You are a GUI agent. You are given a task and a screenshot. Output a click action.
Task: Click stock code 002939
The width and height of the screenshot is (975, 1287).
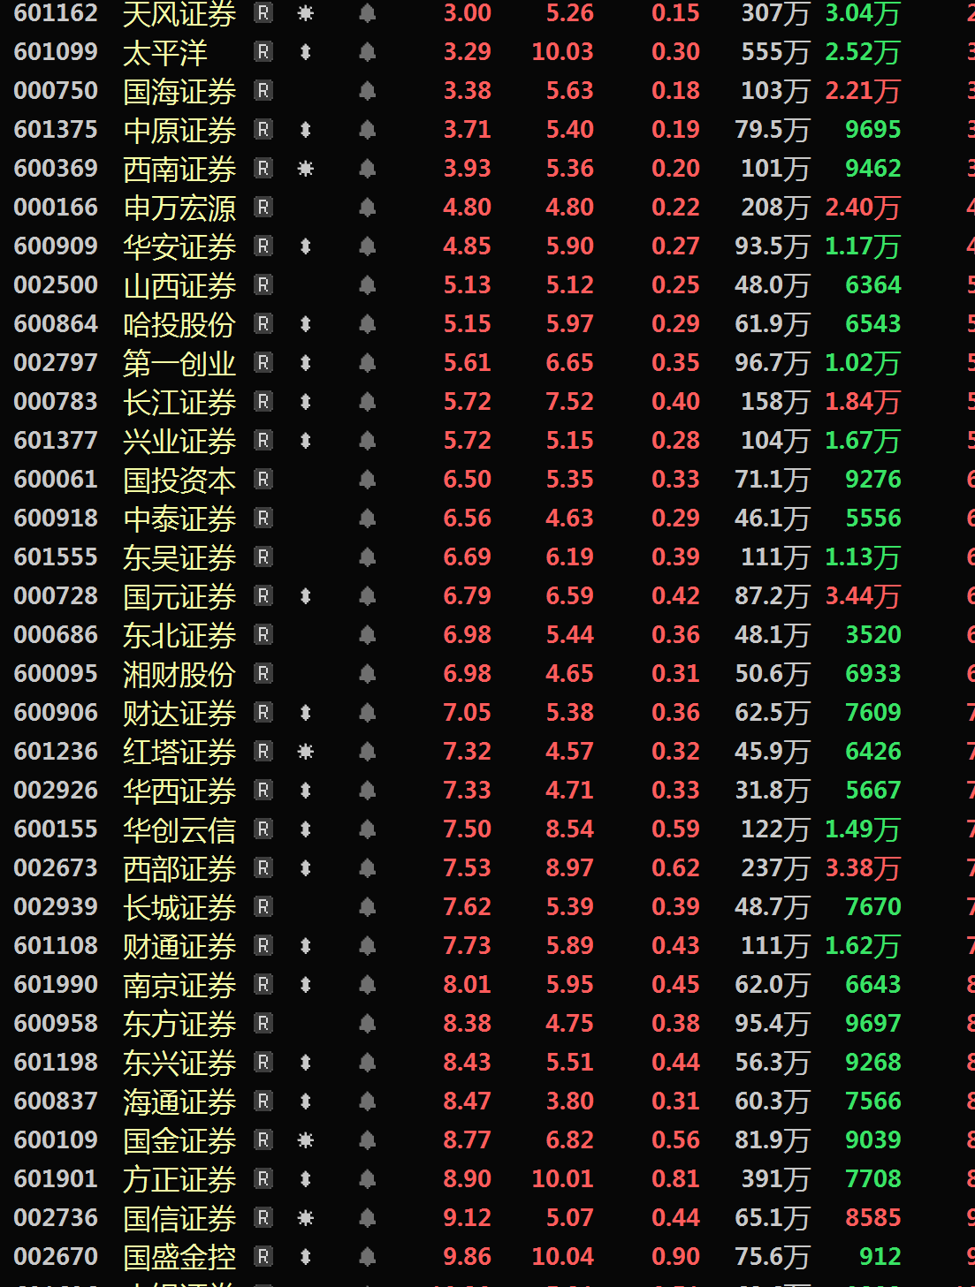[x=56, y=907]
